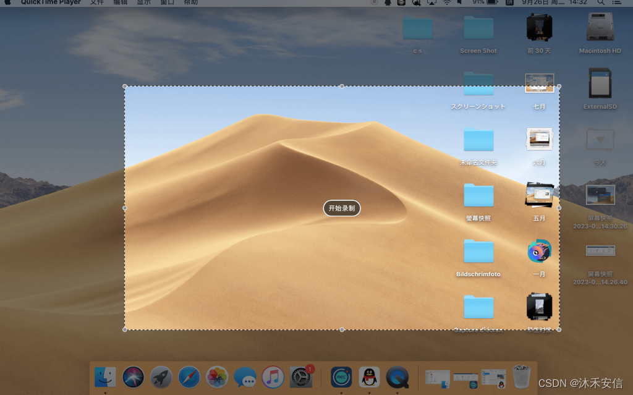
Task: Open the 窗口 menu
Action: [167, 2]
